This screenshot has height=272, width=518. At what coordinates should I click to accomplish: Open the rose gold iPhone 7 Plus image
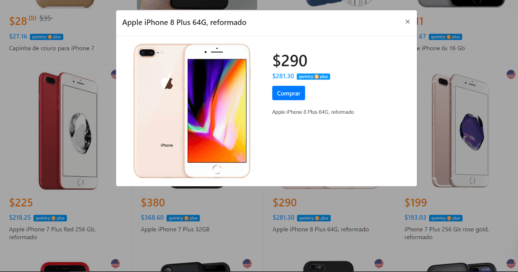pyautogui.click(x=460, y=131)
